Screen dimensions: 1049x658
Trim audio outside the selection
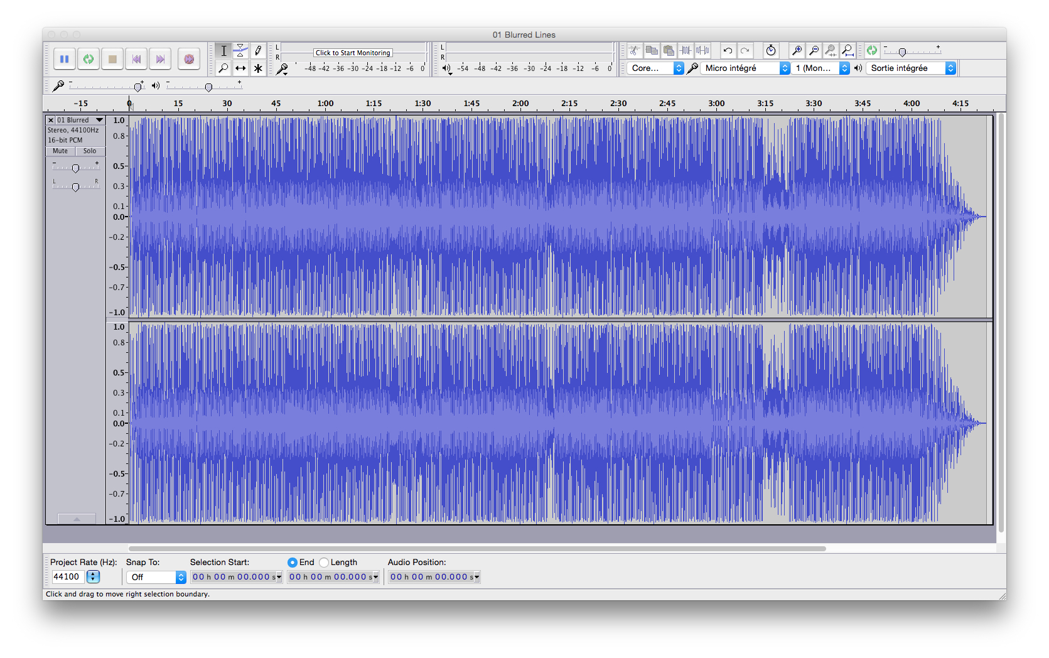coord(685,50)
